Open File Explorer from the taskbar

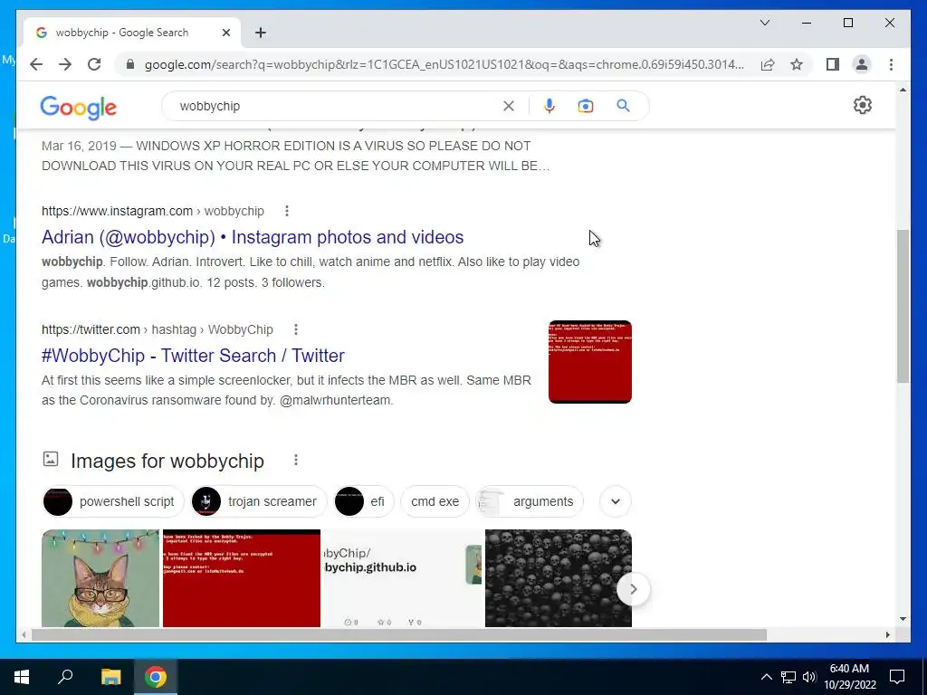point(110,677)
